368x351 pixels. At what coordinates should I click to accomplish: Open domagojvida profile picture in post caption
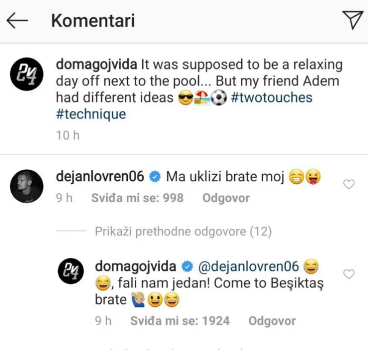coord(27,74)
